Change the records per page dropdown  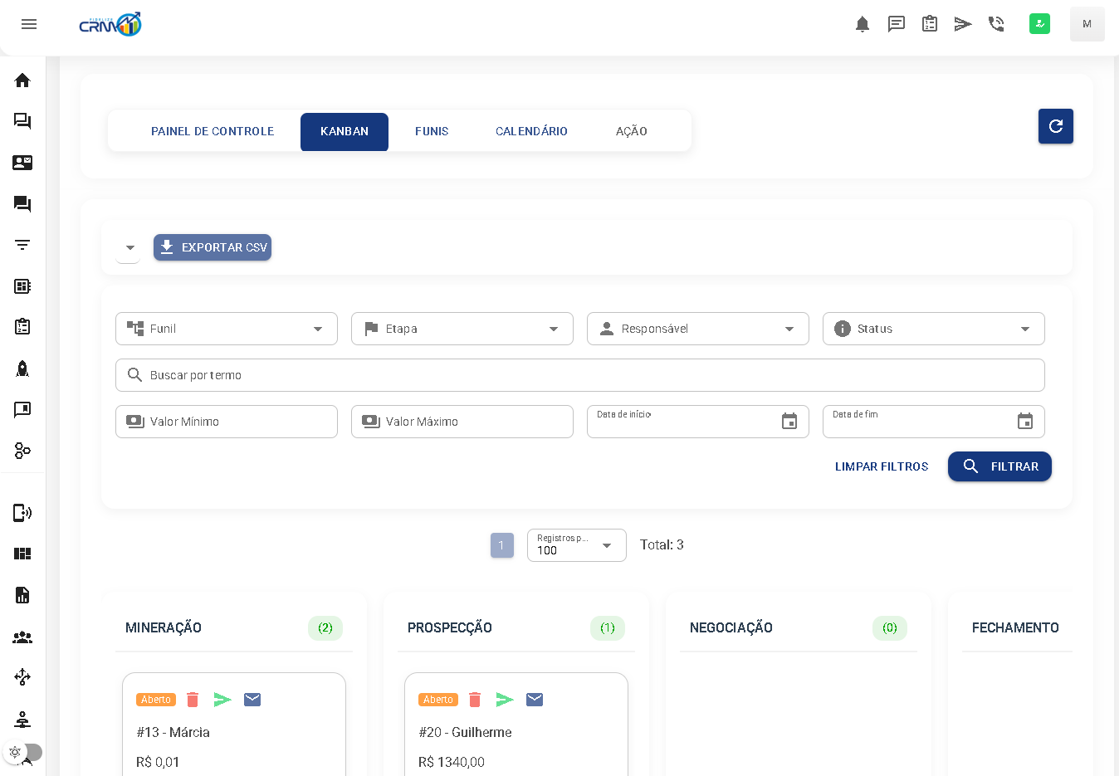[x=576, y=545]
